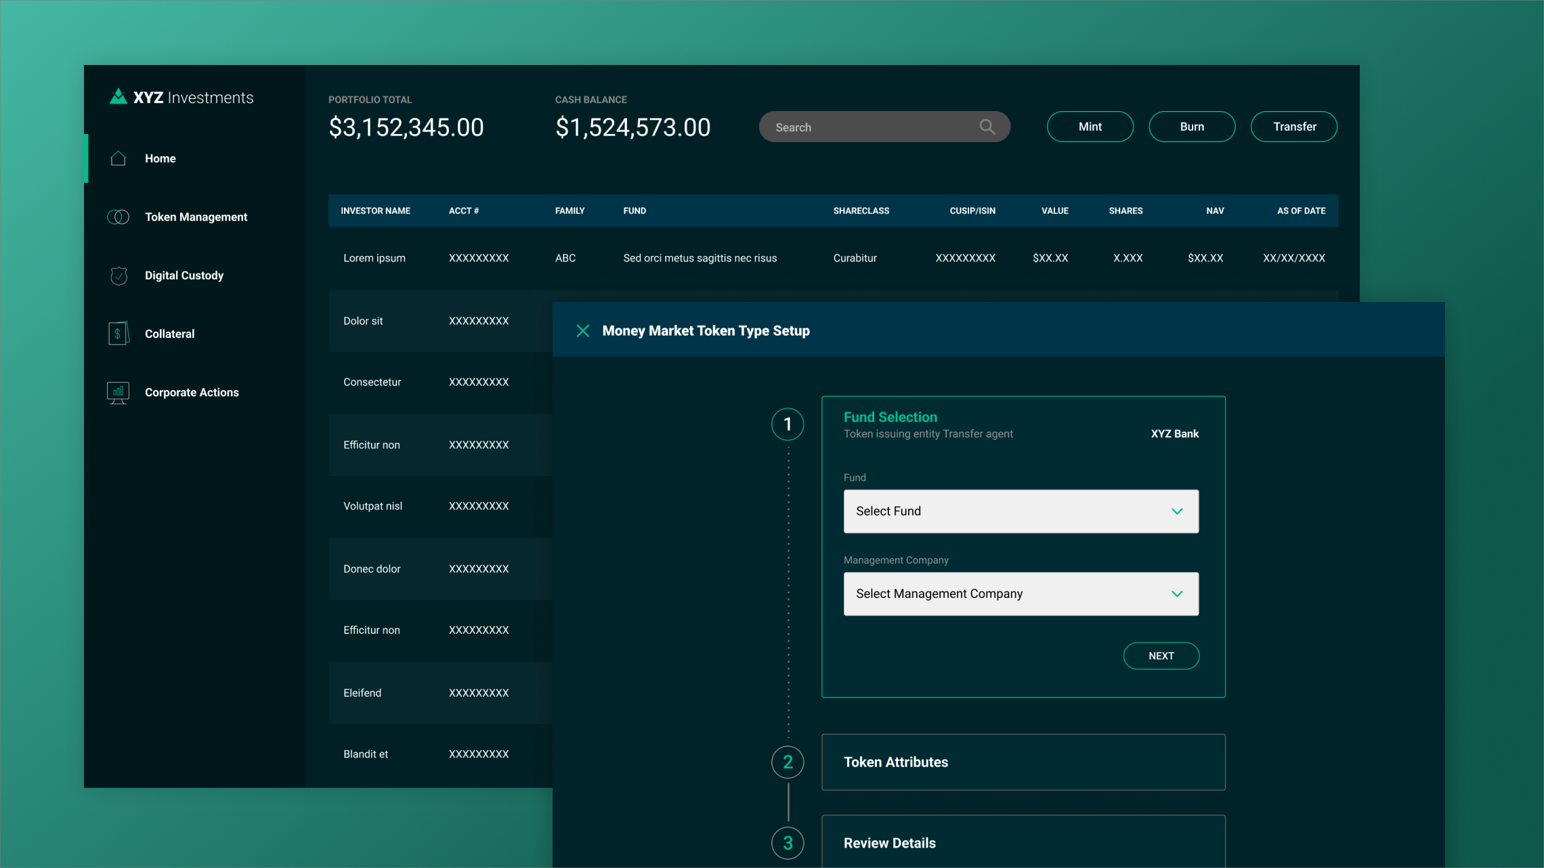Sort by the VALUE column header
This screenshot has width=1544, height=868.
click(x=1054, y=211)
